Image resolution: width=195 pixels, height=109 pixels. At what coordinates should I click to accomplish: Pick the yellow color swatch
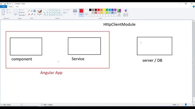tap(104, 10)
